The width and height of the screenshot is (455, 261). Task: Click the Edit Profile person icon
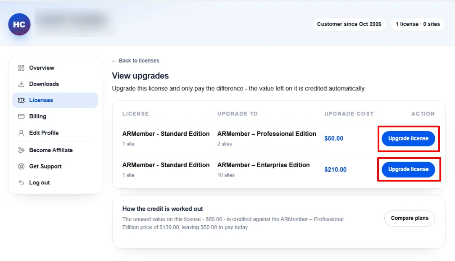coord(21,133)
